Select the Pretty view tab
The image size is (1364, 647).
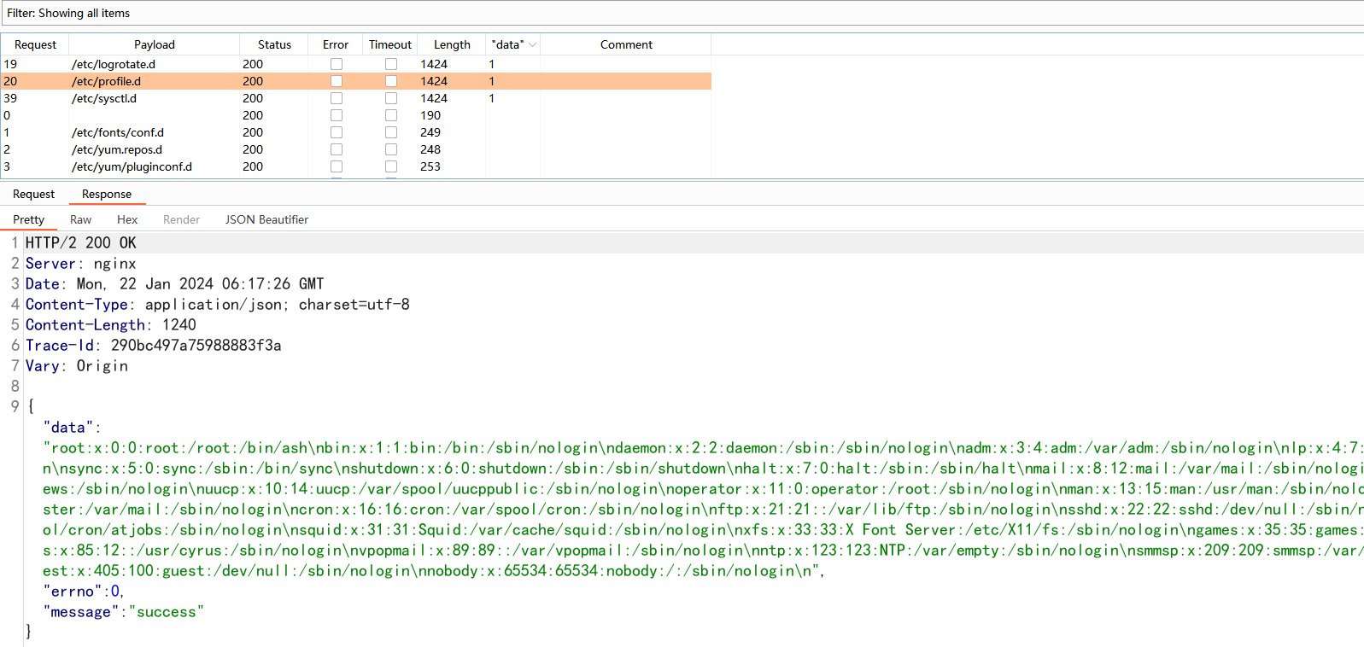[28, 219]
